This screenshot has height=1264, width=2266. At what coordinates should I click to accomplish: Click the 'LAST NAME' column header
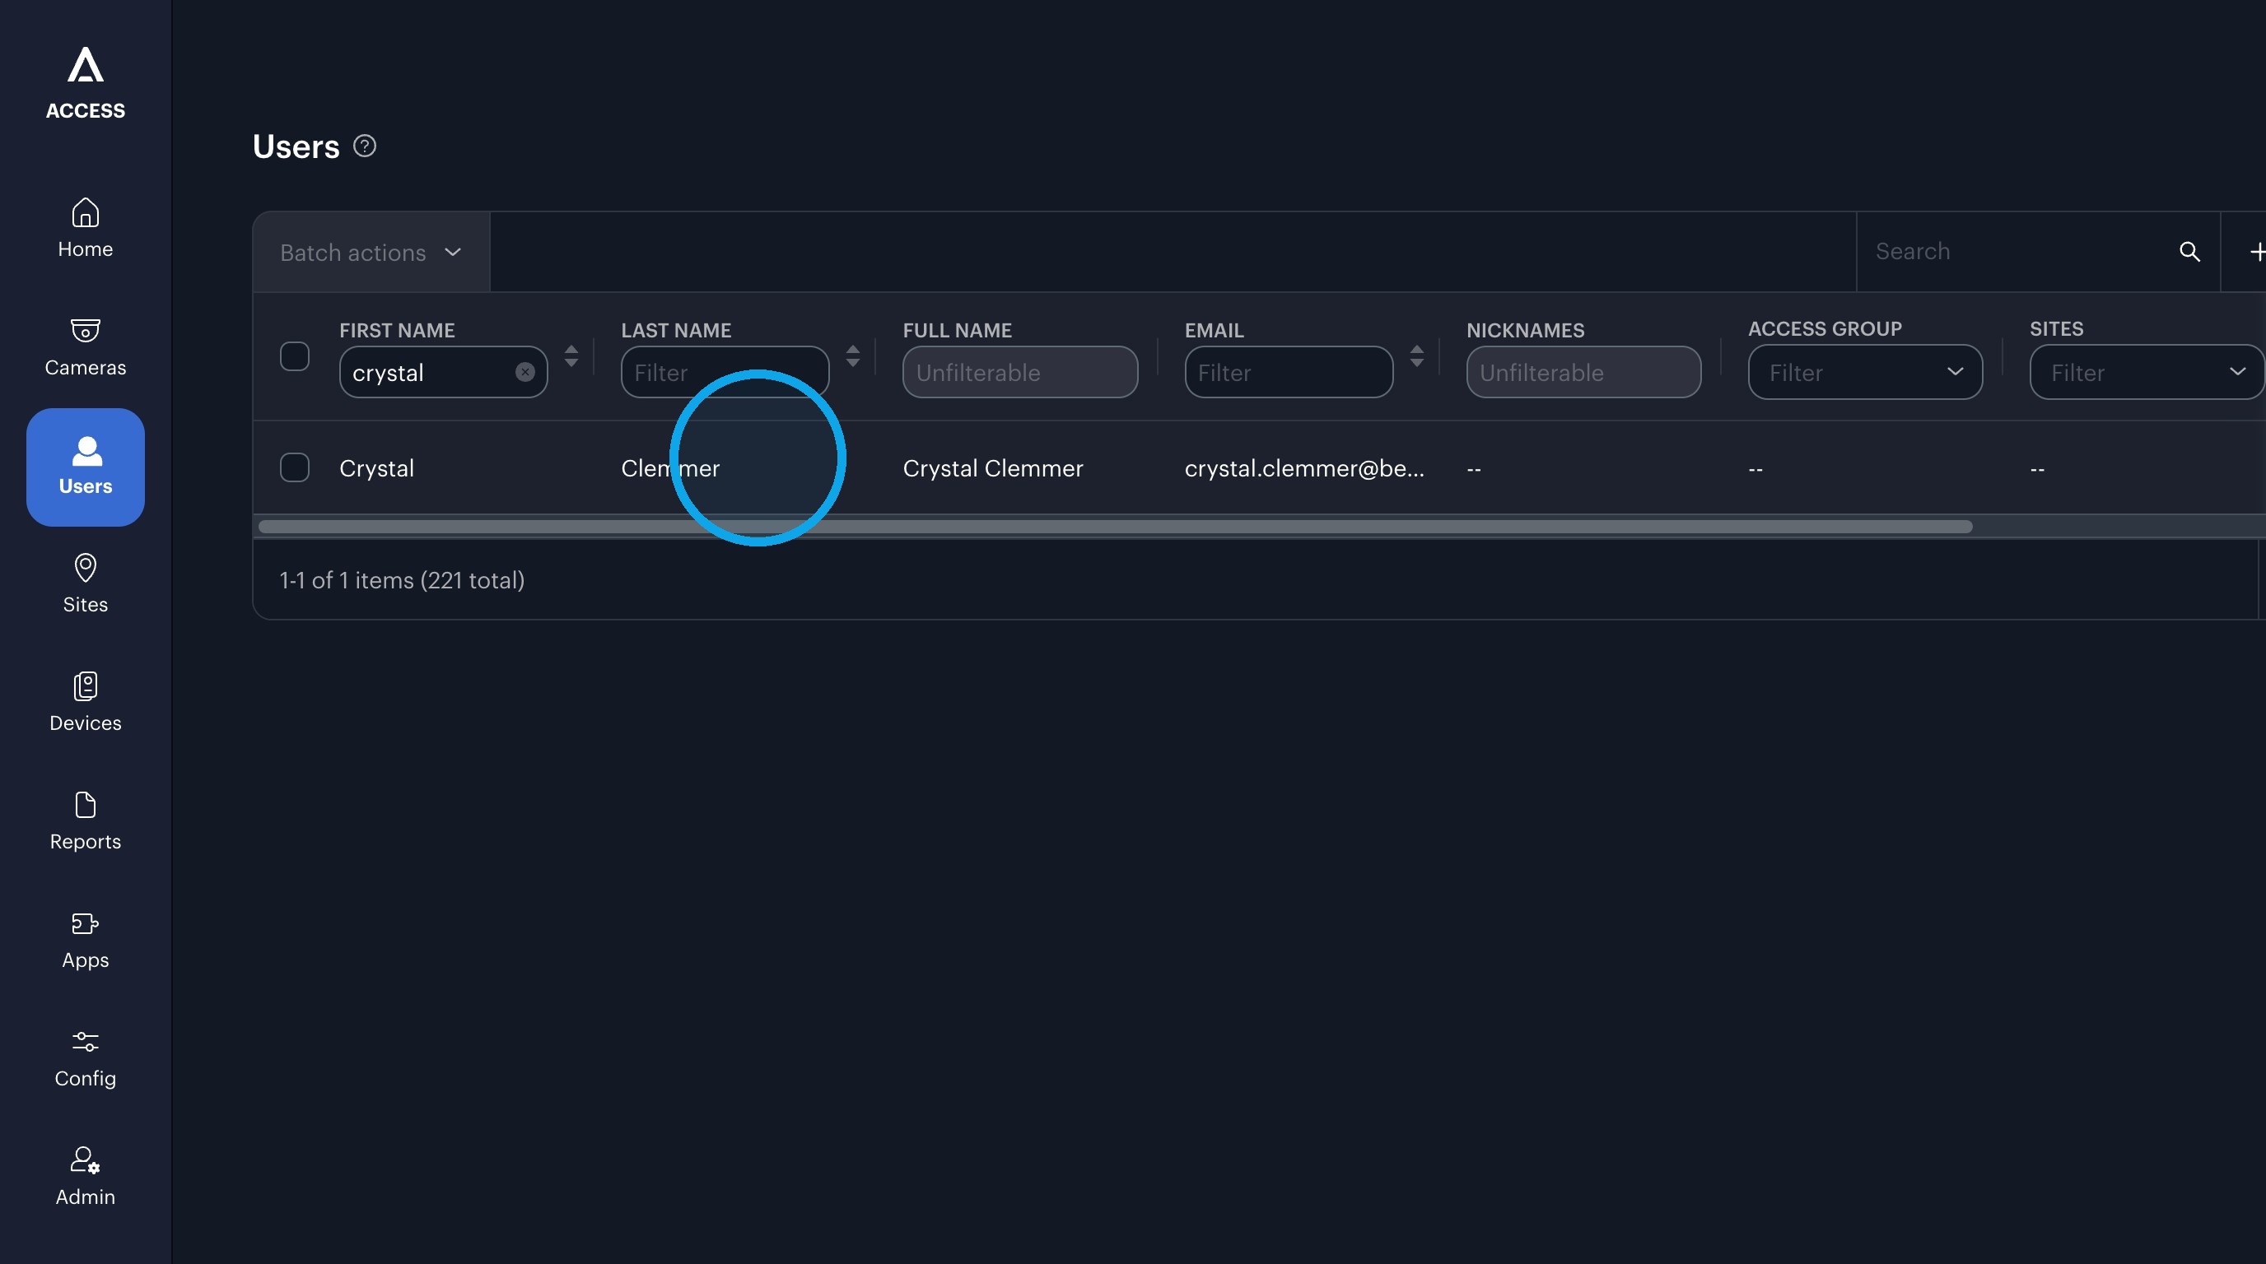(675, 331)
